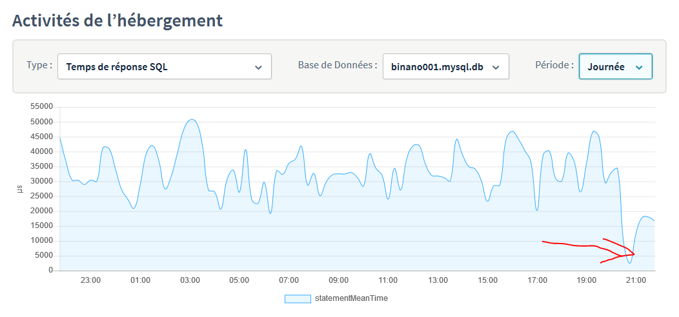
Task: Click the 09:00 label on the time axis
Action: 338,281
